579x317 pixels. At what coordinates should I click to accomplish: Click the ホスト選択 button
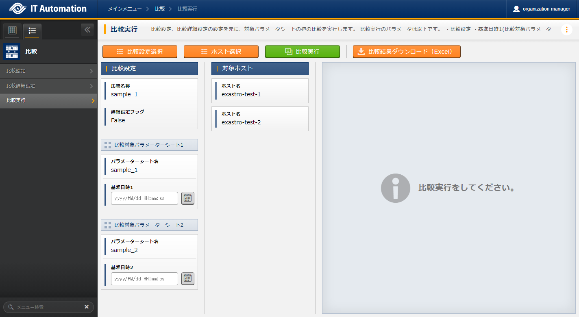[221, 52]
